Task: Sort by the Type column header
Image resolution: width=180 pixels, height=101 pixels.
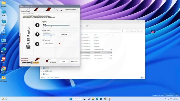Action: pyautogui.click(x=96, y=35)
